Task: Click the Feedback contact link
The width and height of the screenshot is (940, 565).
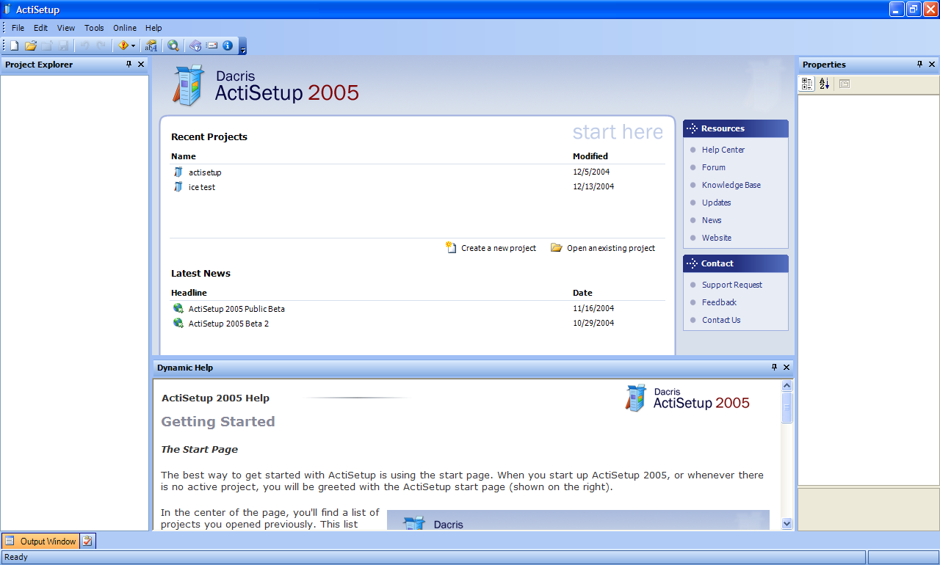Action: tap(719, 302)
